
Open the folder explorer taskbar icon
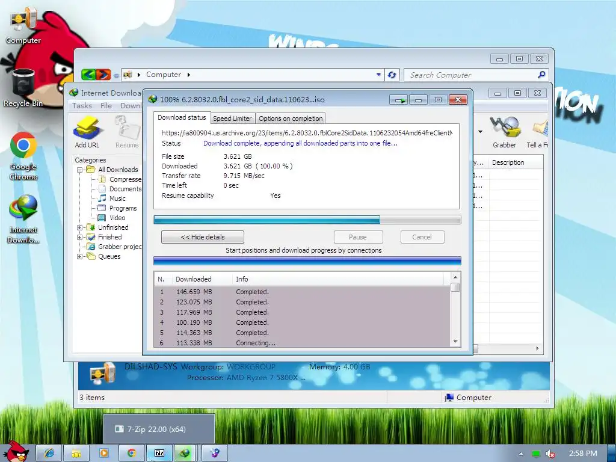tap(76, 453)
